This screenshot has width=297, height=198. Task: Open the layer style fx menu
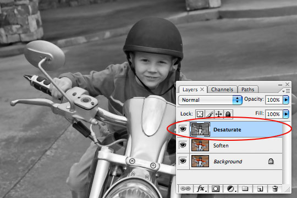coord(201,189)
